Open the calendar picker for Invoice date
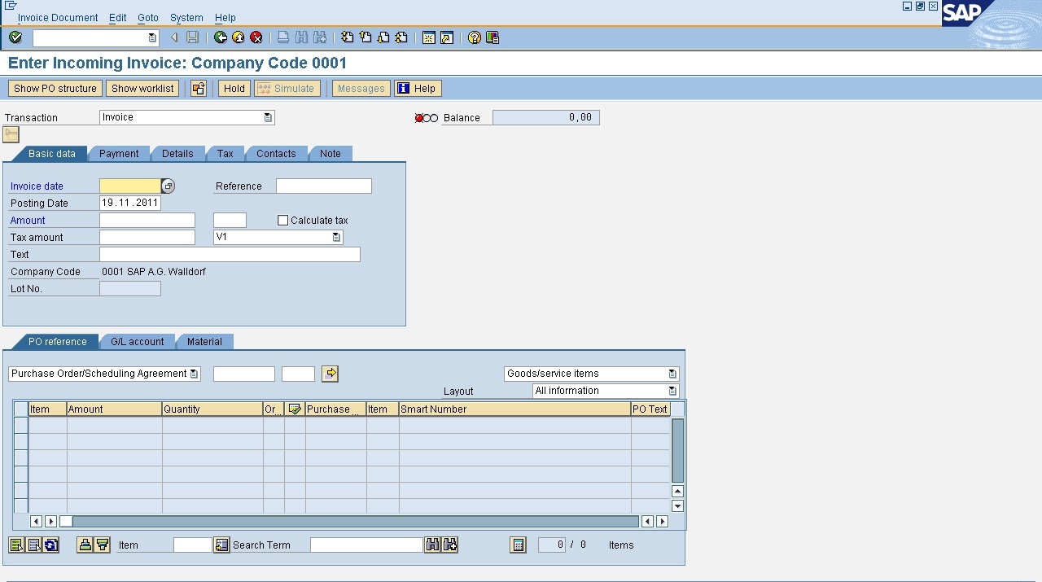The image size is (1042, 582). coord(168,186)
